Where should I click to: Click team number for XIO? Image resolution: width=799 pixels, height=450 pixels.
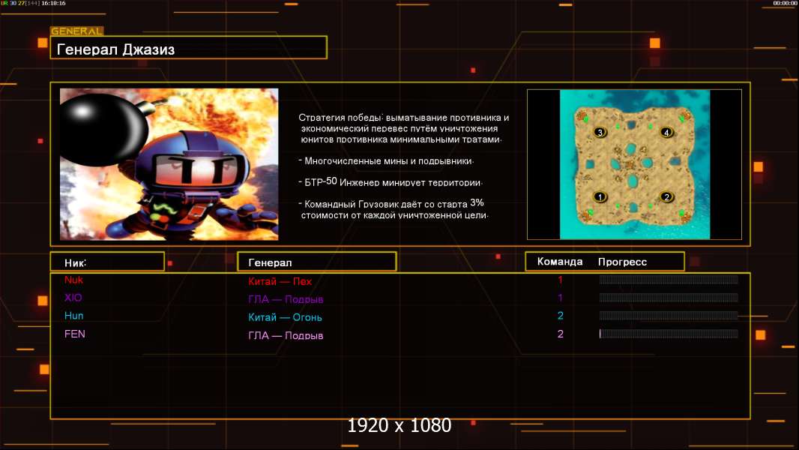560,298
